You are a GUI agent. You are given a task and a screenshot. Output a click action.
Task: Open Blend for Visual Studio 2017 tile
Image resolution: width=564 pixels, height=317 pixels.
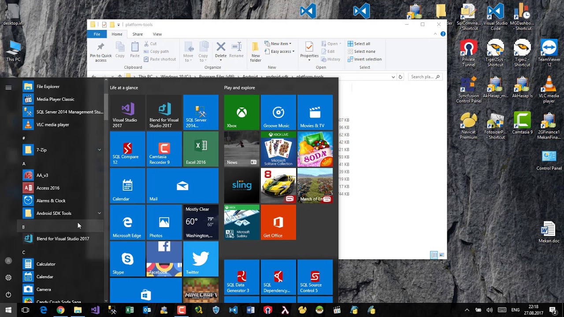(164, 112)
